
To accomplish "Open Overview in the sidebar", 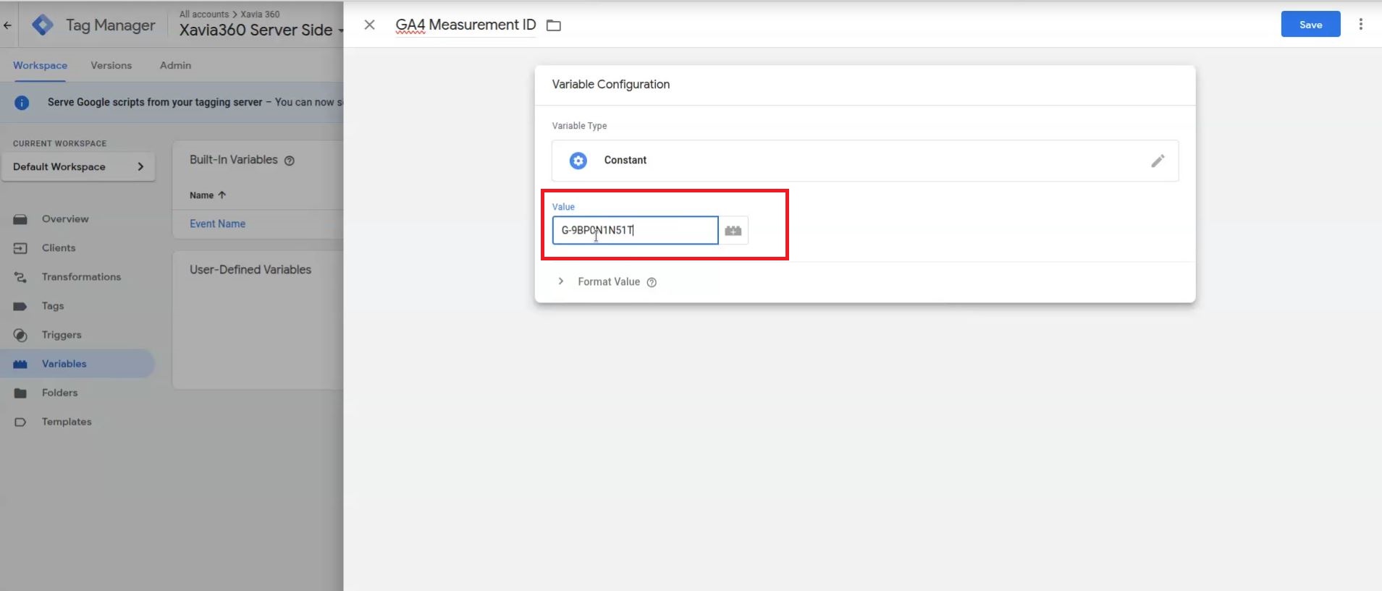I will 65,219.
